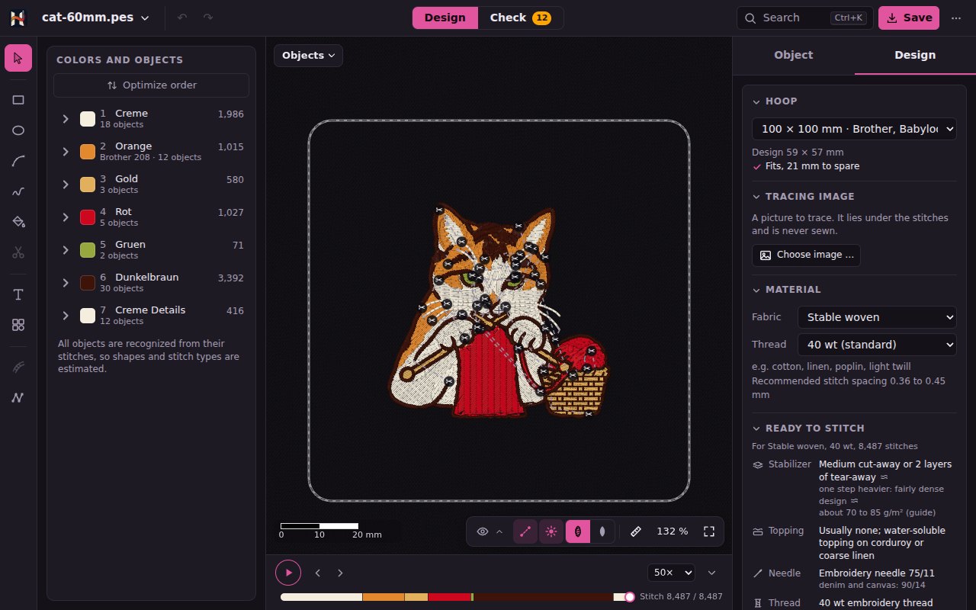This screenshot has height=610, width=976.
Task: Toggle jump stitch line display
Action: [525, 531]
